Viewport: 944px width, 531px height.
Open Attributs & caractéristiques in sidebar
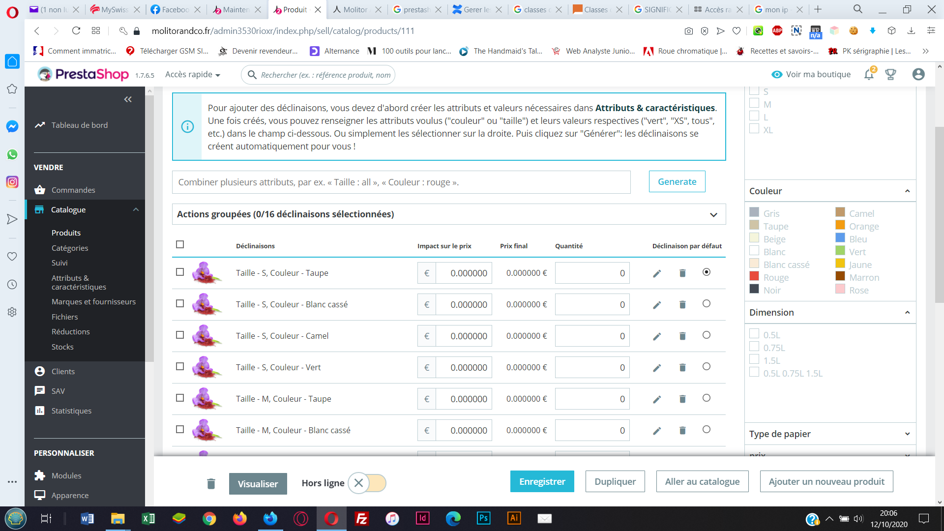[x=79, y=282]
